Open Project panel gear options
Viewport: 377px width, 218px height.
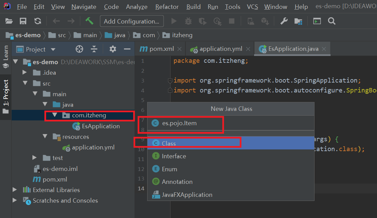[x=113, y=49]
